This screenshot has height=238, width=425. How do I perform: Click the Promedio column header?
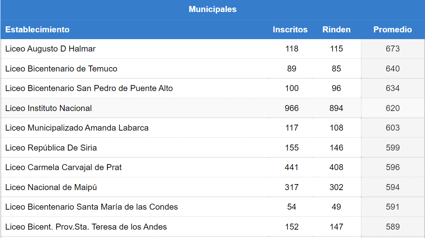(392, 29)
